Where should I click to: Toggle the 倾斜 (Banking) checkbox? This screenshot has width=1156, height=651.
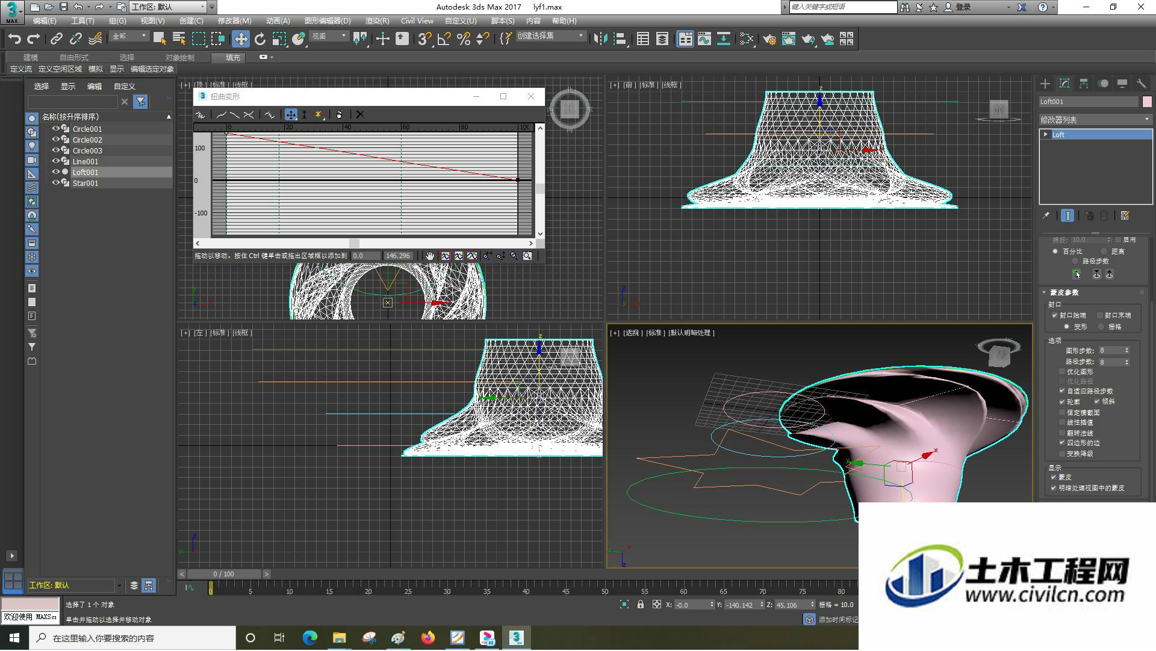(1097, 401)
